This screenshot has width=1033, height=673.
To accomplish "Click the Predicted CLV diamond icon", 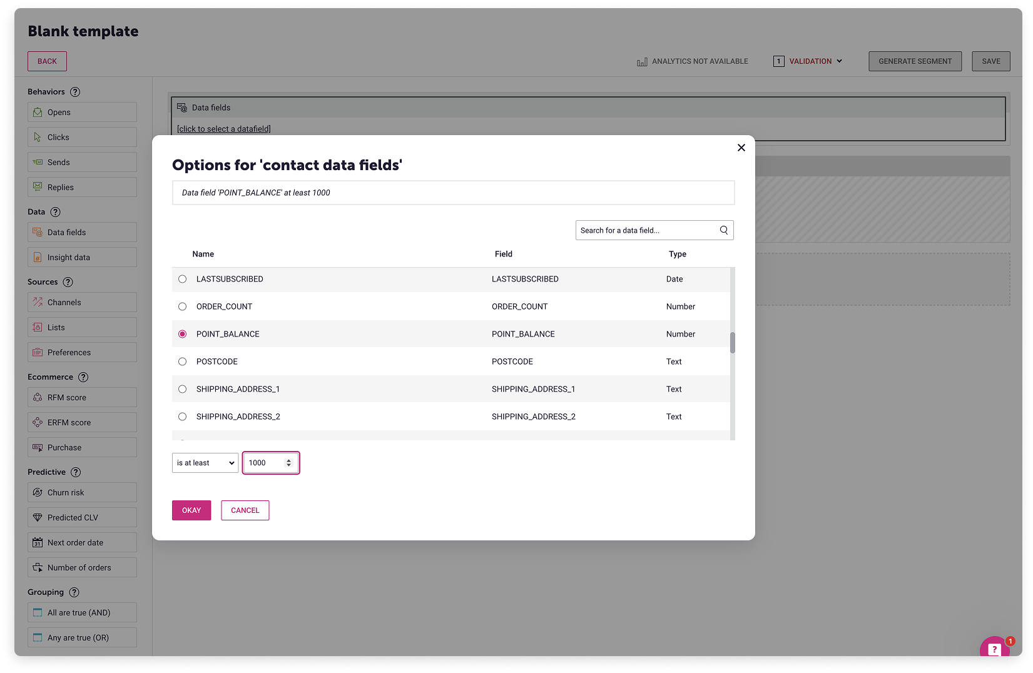I will [38, 518].
